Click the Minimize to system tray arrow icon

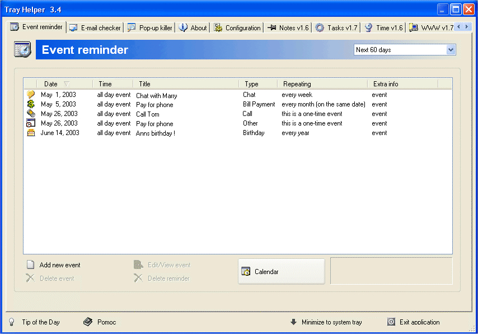click(x=293, y=322)
